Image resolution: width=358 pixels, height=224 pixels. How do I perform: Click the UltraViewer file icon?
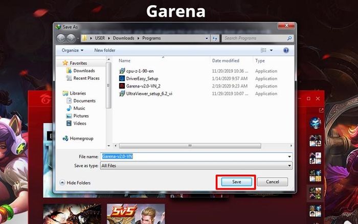pyautogui.click(x=122, y=94)
